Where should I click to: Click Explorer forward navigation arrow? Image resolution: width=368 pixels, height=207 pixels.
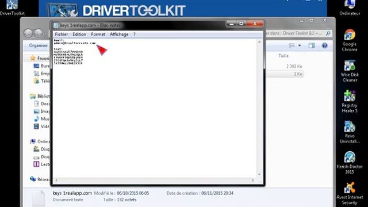tap(39, 33)
